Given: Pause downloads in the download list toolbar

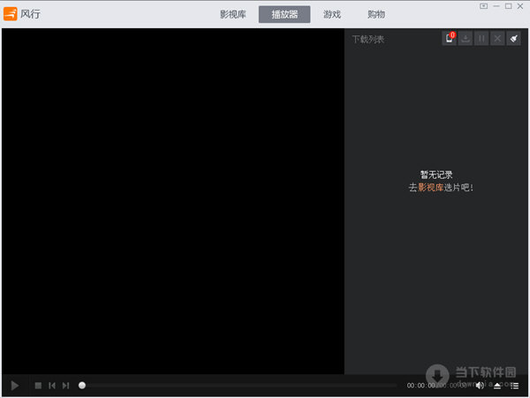Looking at the screenshot, I should click(x=481, y=38).
